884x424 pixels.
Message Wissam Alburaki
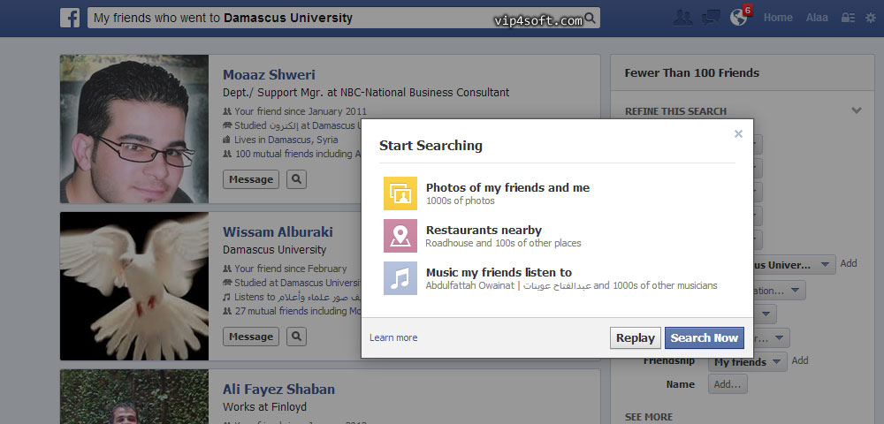(x=251, y=337)
